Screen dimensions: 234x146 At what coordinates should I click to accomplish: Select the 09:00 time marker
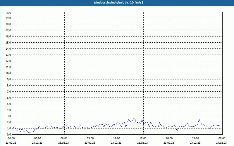pyautogui.click(x=90, y=138)
